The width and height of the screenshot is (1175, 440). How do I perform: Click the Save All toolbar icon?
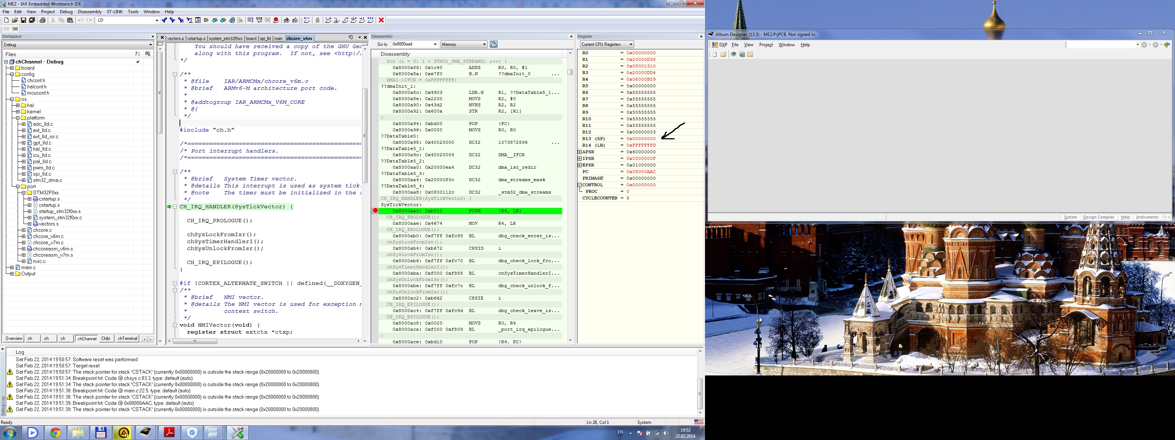tap(32, 20)
